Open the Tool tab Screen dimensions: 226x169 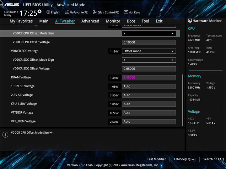[145, 21]
